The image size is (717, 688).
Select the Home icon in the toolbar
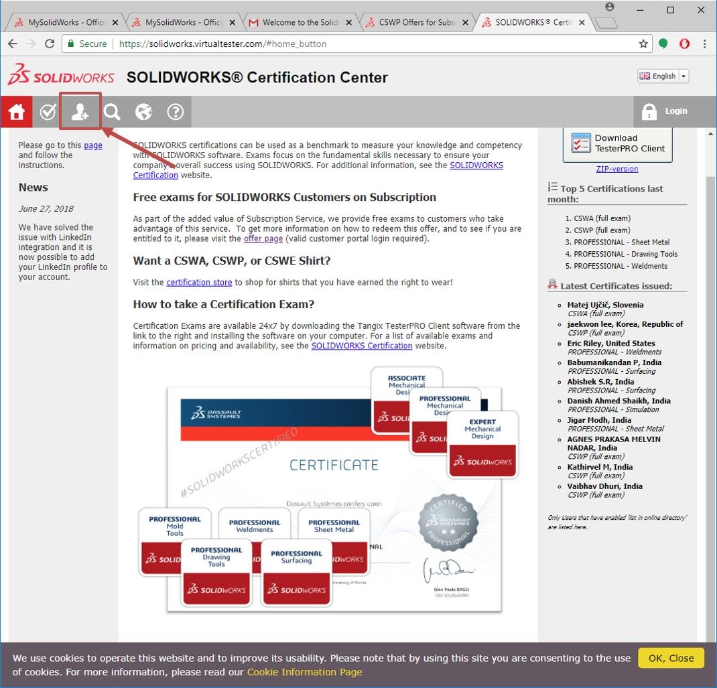coord(16,111)
